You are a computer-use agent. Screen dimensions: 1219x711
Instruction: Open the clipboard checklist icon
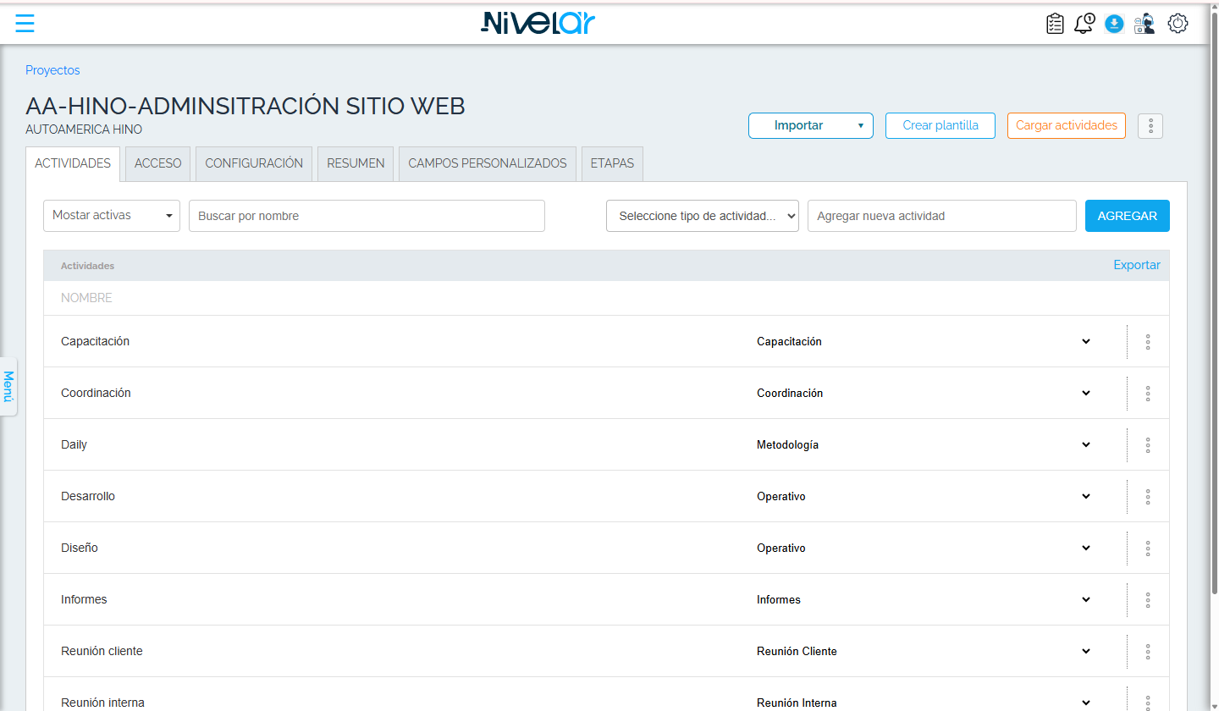1055,24
